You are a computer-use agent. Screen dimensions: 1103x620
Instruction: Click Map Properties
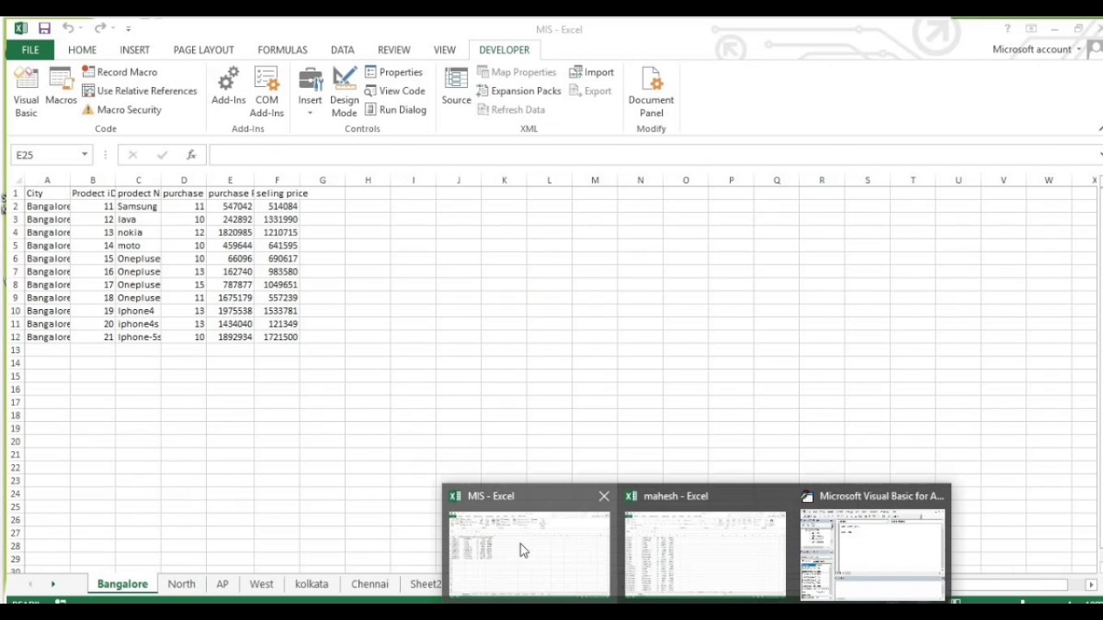pos(517,72)
